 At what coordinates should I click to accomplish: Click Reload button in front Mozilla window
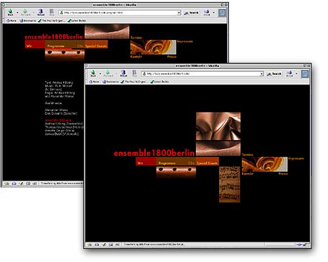point(123,73)
